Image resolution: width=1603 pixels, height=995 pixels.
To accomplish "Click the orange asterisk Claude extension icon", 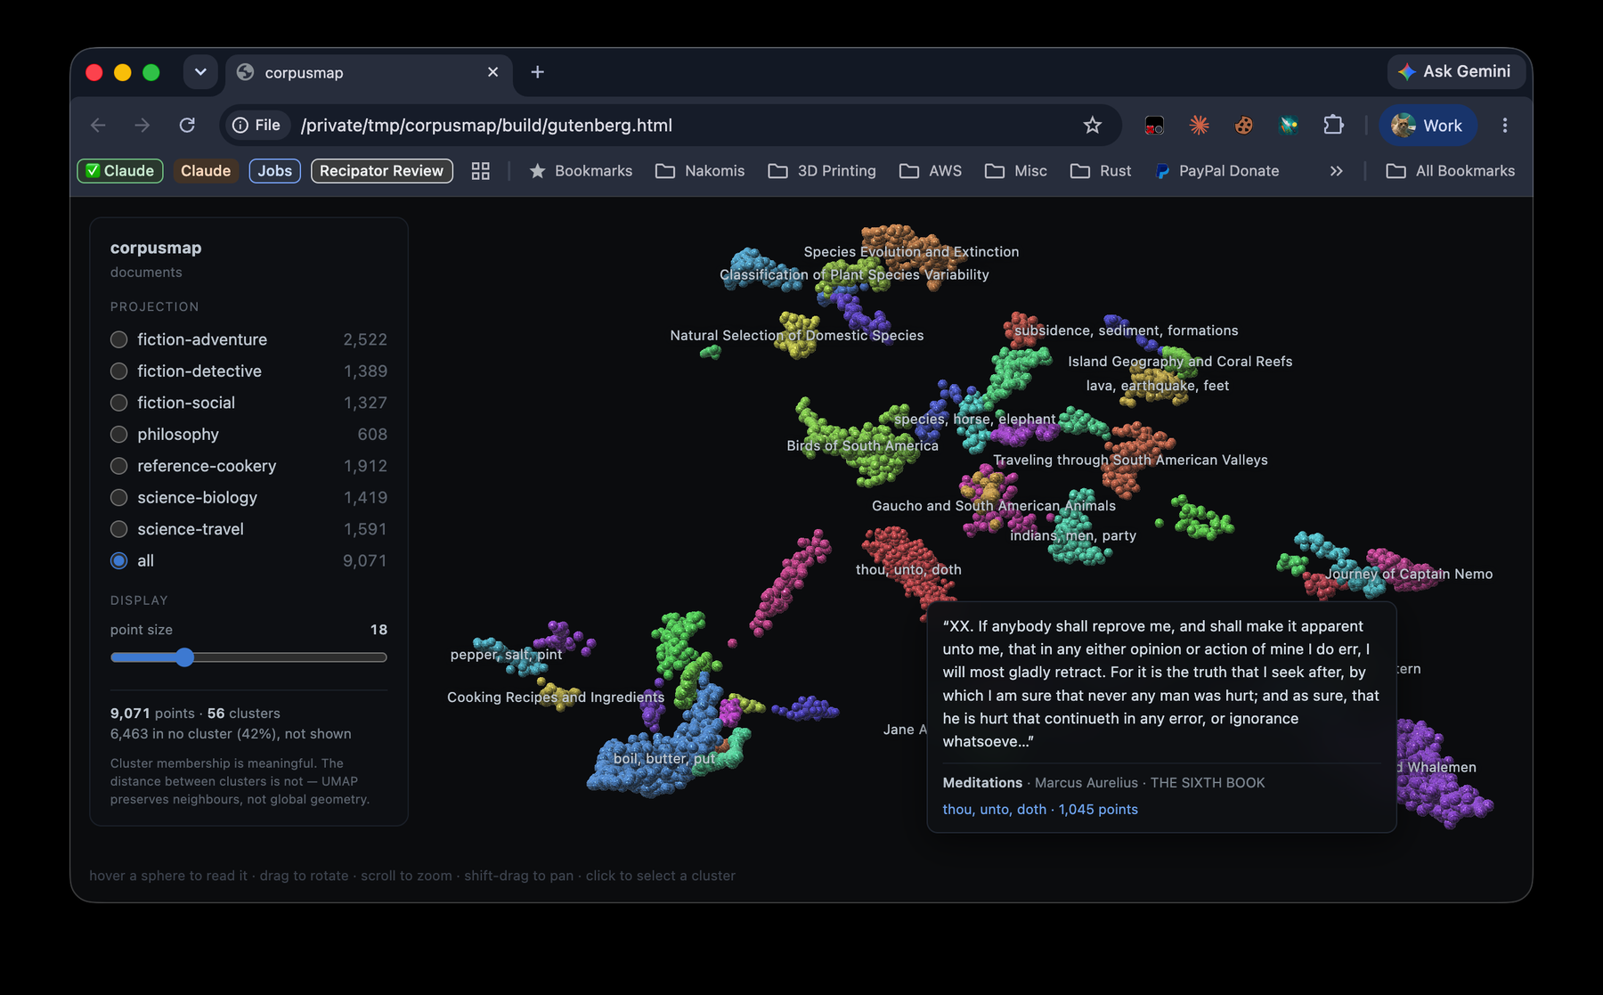I will click(1200, 126).
